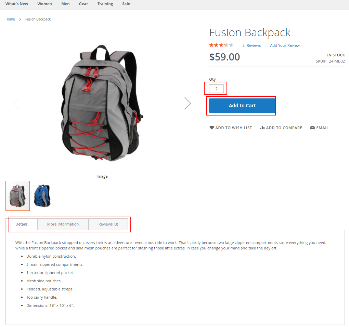Click the breadcrumb chevron separator
The width and height of the screenshot is (349, 327).
[20, 19]
